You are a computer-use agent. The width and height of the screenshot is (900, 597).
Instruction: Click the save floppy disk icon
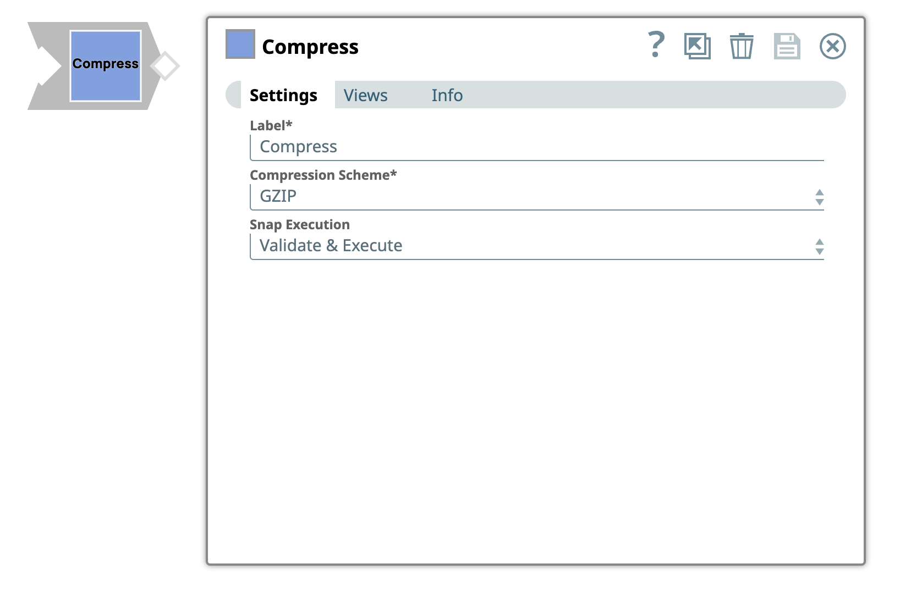[x=787, y=46]
